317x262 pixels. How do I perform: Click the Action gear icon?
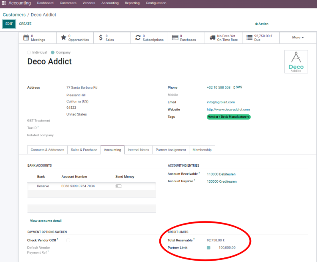tap(257, 24)
